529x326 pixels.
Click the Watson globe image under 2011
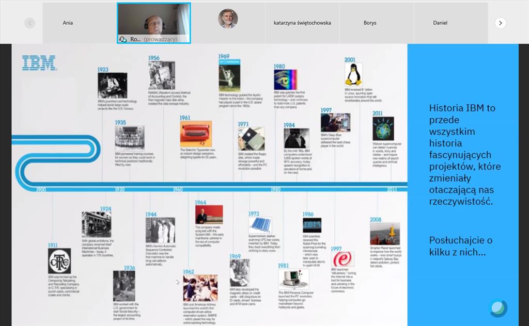click(383, 128)
